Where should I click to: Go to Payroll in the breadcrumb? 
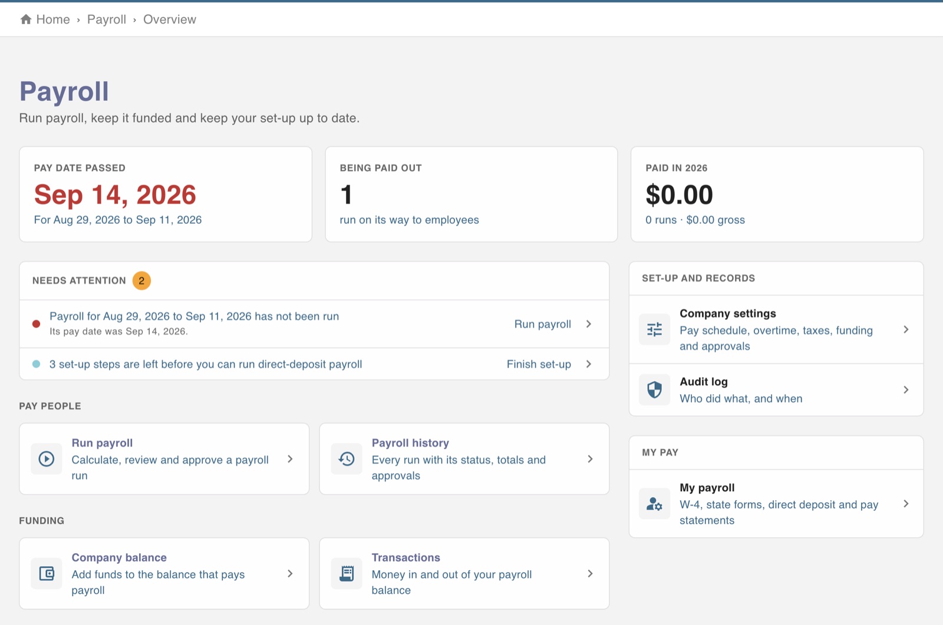[107, 19]
